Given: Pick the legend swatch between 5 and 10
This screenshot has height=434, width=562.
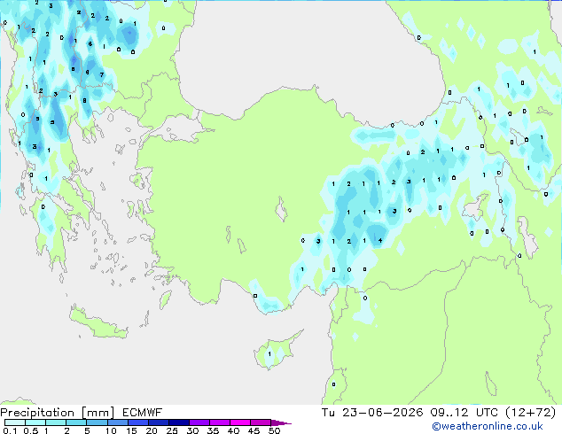Looking at the screenshot, I should click(x=98, y=422).
